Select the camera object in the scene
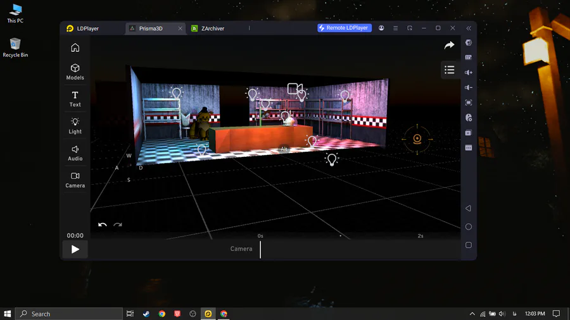This screenshot has height=320, width=570. point(294,89)
